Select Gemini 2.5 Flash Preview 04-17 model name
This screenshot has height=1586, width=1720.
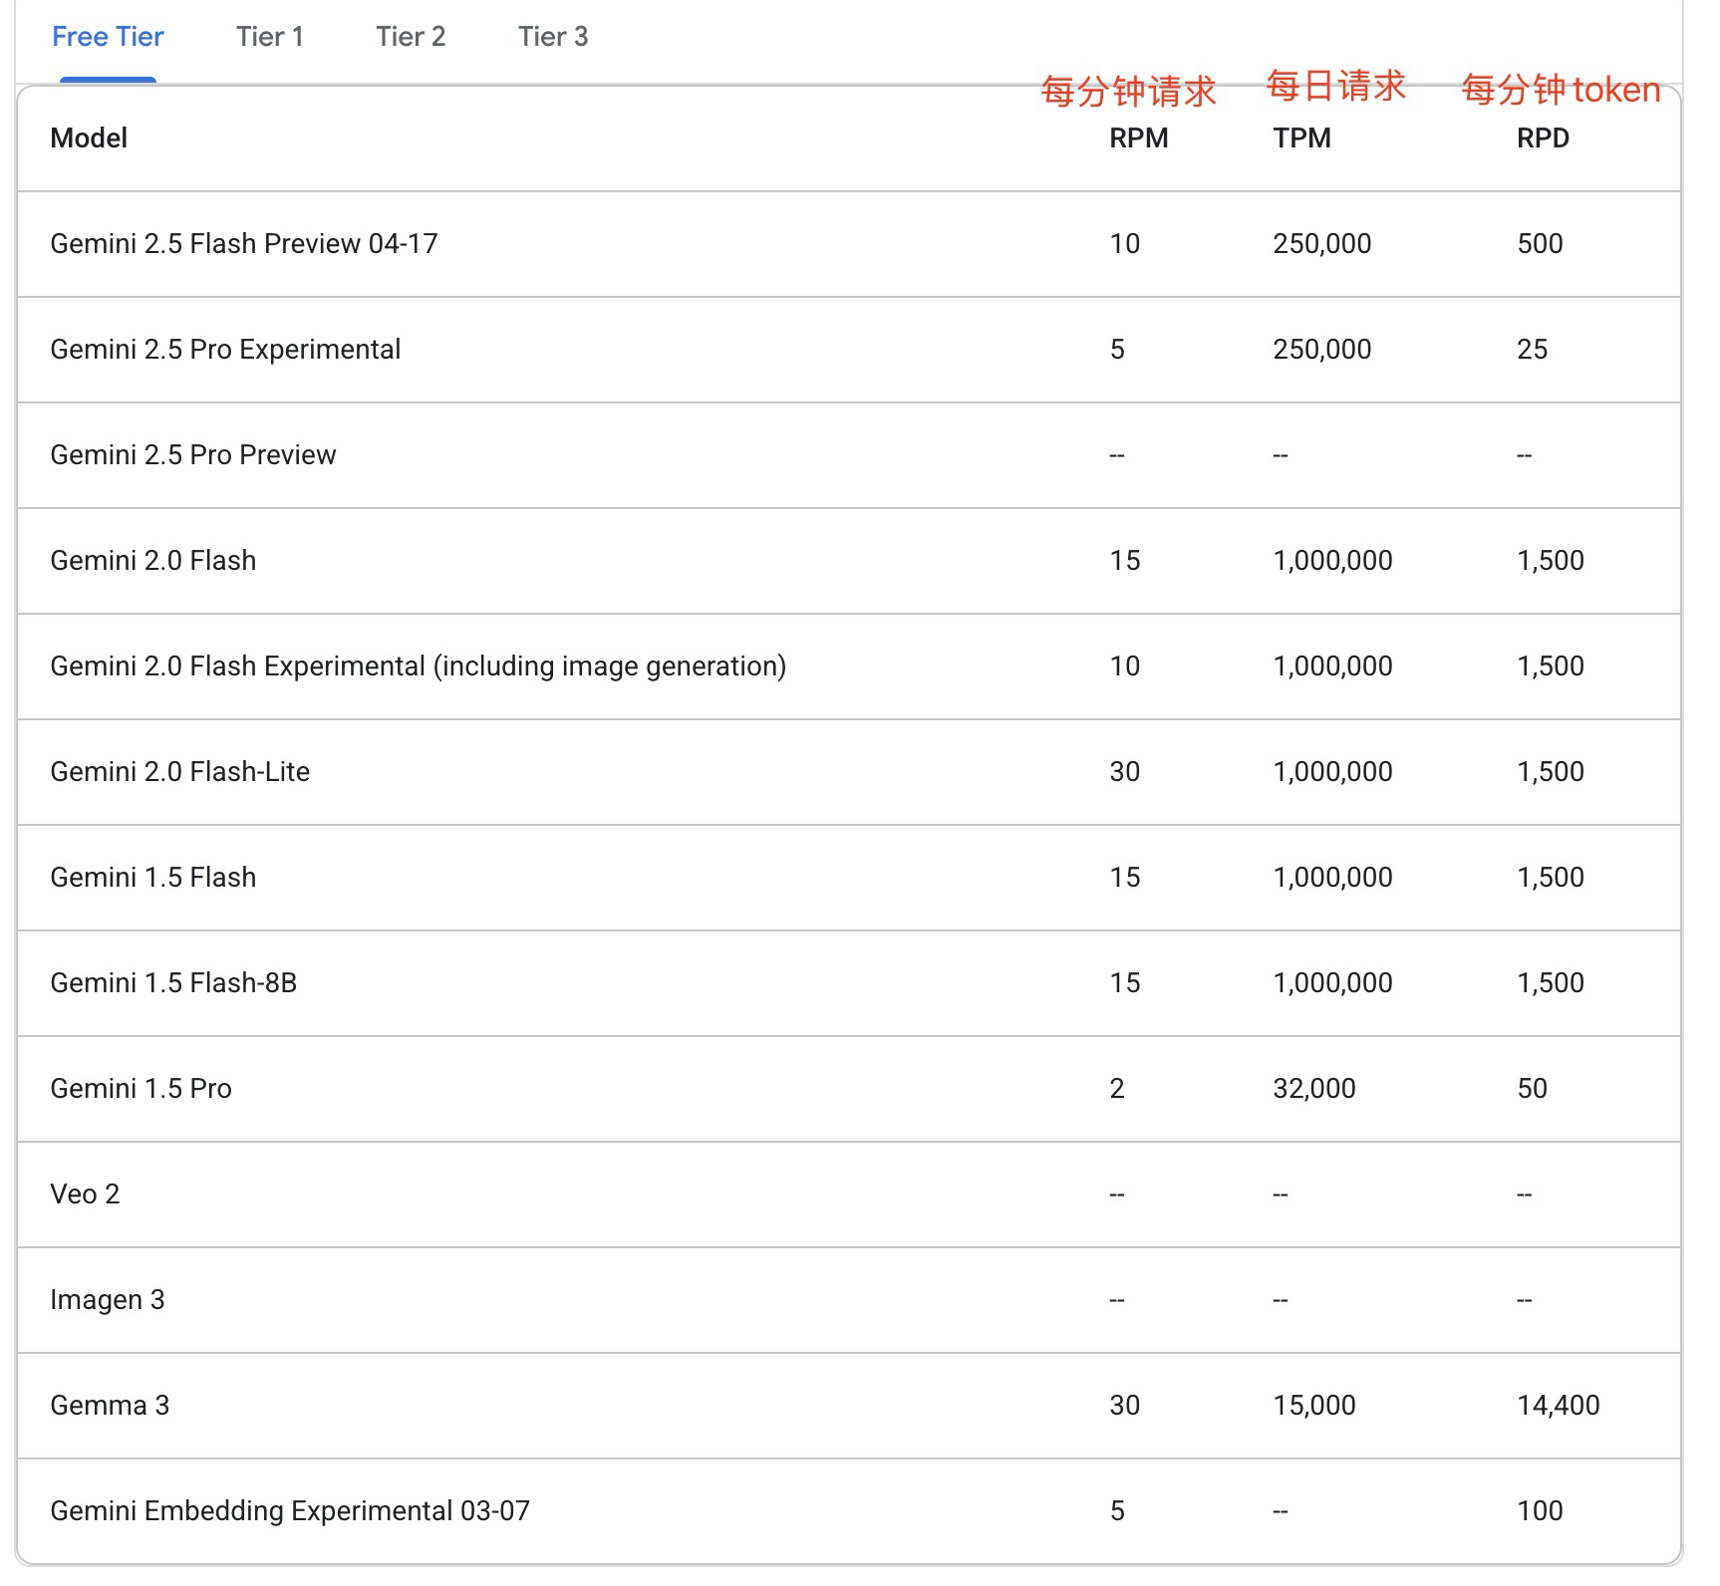click(x=244, y=243)
